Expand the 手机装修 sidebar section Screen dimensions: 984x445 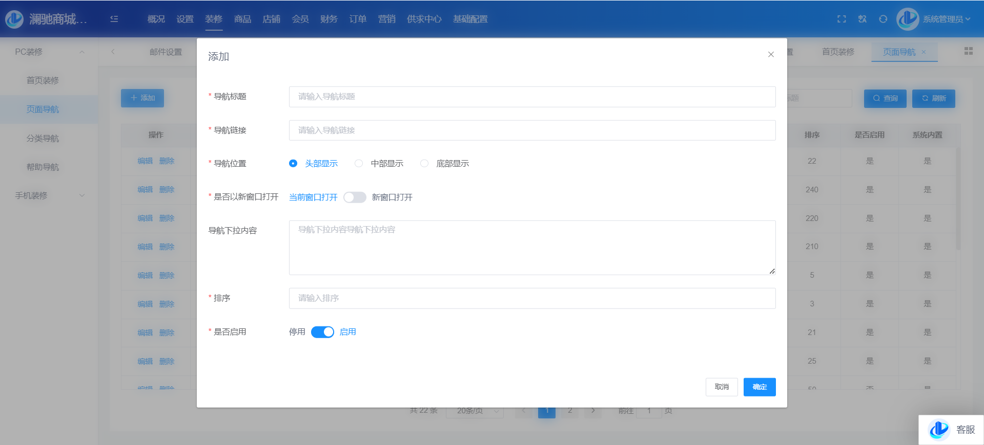point(82,195)
